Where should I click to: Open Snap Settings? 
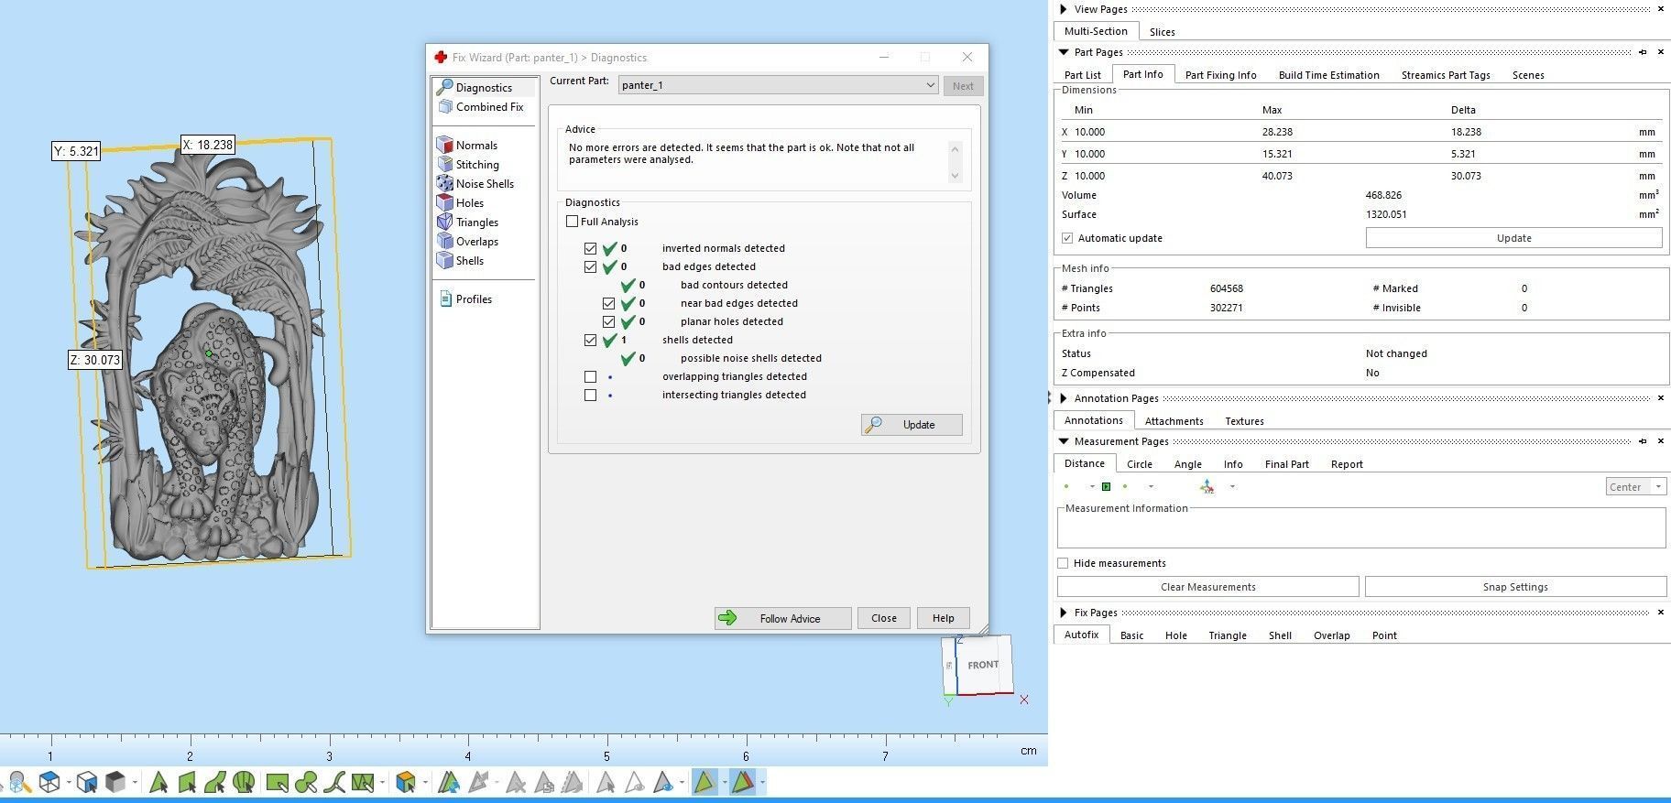[1515, 587]
